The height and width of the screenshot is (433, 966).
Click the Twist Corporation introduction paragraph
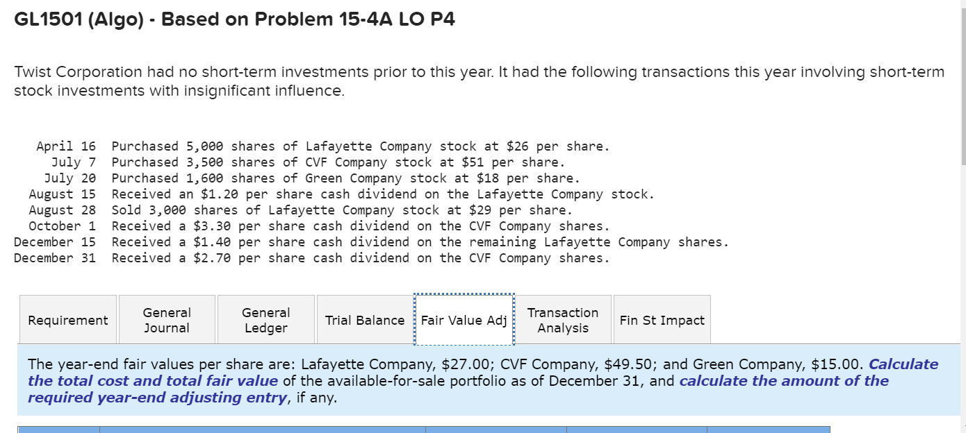(478, 80)
